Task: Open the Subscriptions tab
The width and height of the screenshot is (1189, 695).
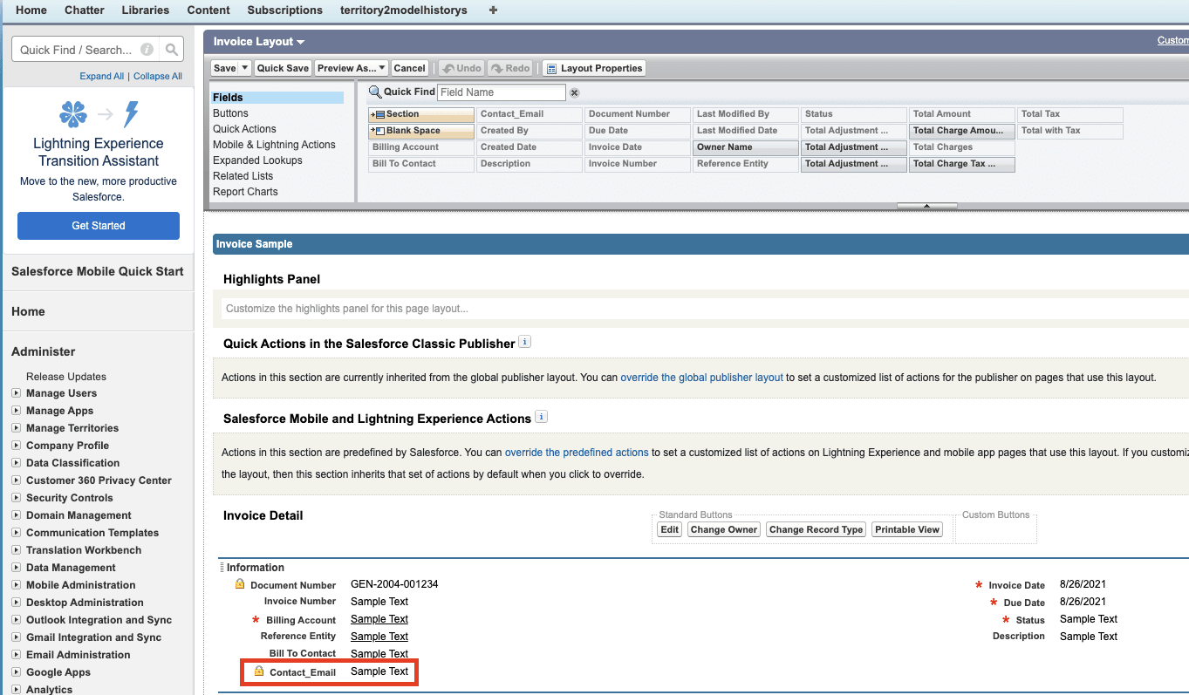Action: click(284, 10)
